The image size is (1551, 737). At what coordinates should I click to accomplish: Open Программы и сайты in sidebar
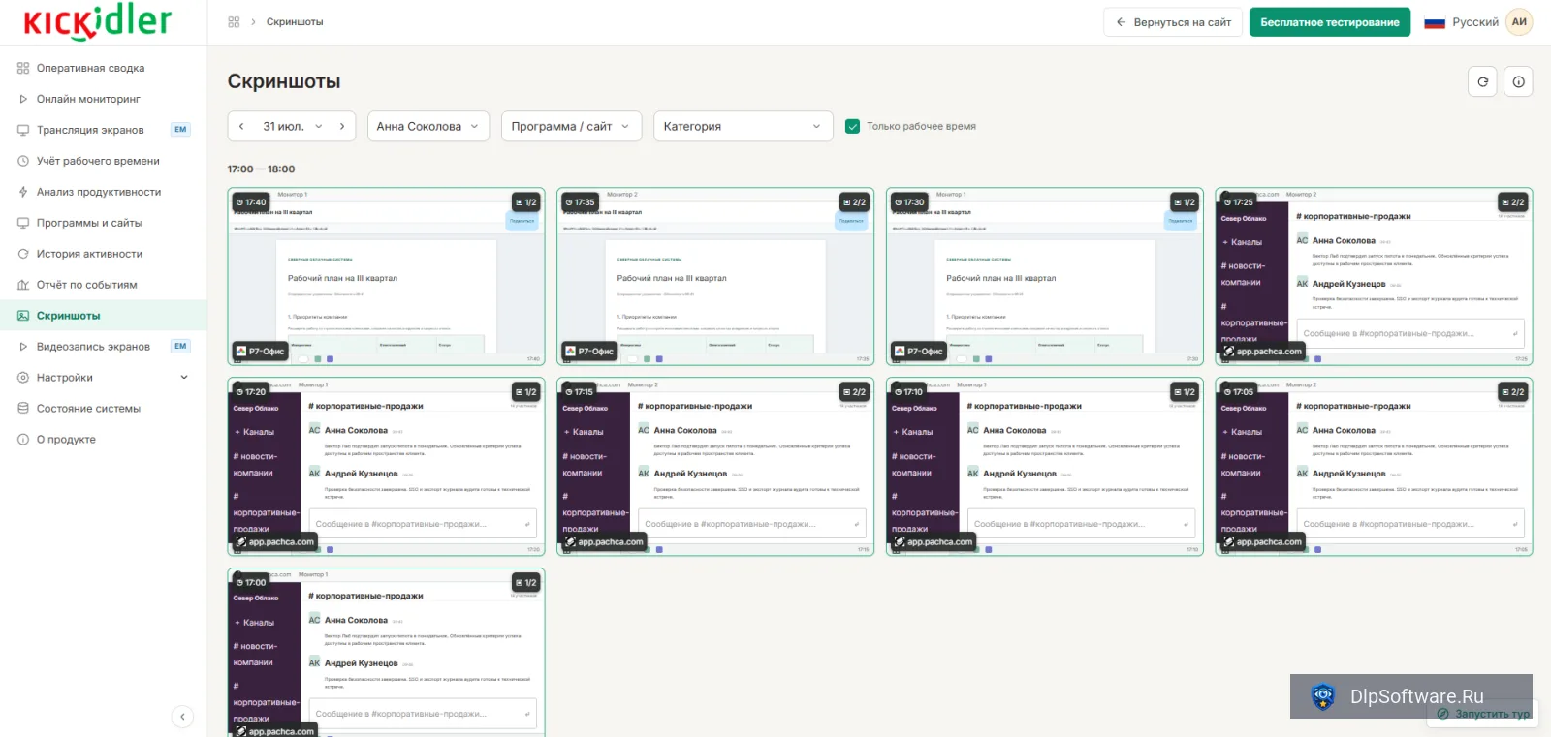tap(104, 223)
